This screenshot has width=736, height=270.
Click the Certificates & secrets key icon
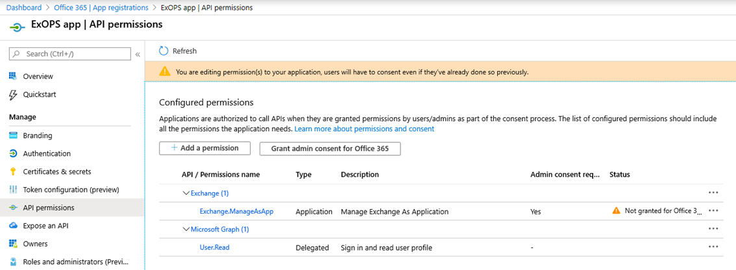point(13,172)
